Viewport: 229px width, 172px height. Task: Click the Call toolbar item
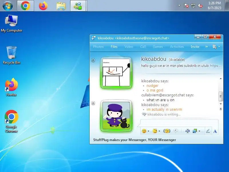coord(143,47)
